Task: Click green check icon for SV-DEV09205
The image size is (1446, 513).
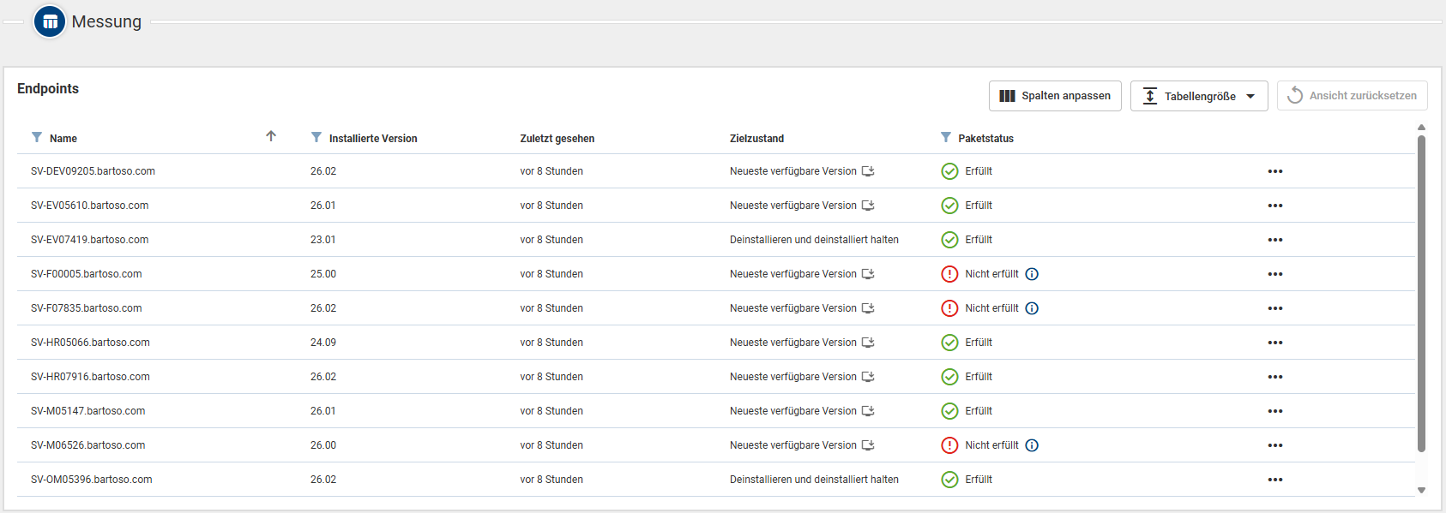Action: [949, 171]
